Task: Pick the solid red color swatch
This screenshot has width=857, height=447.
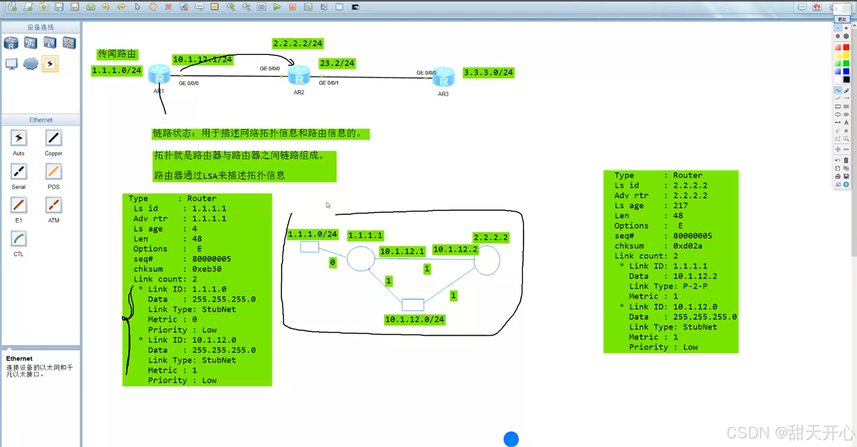Action: tap(846, 47)
